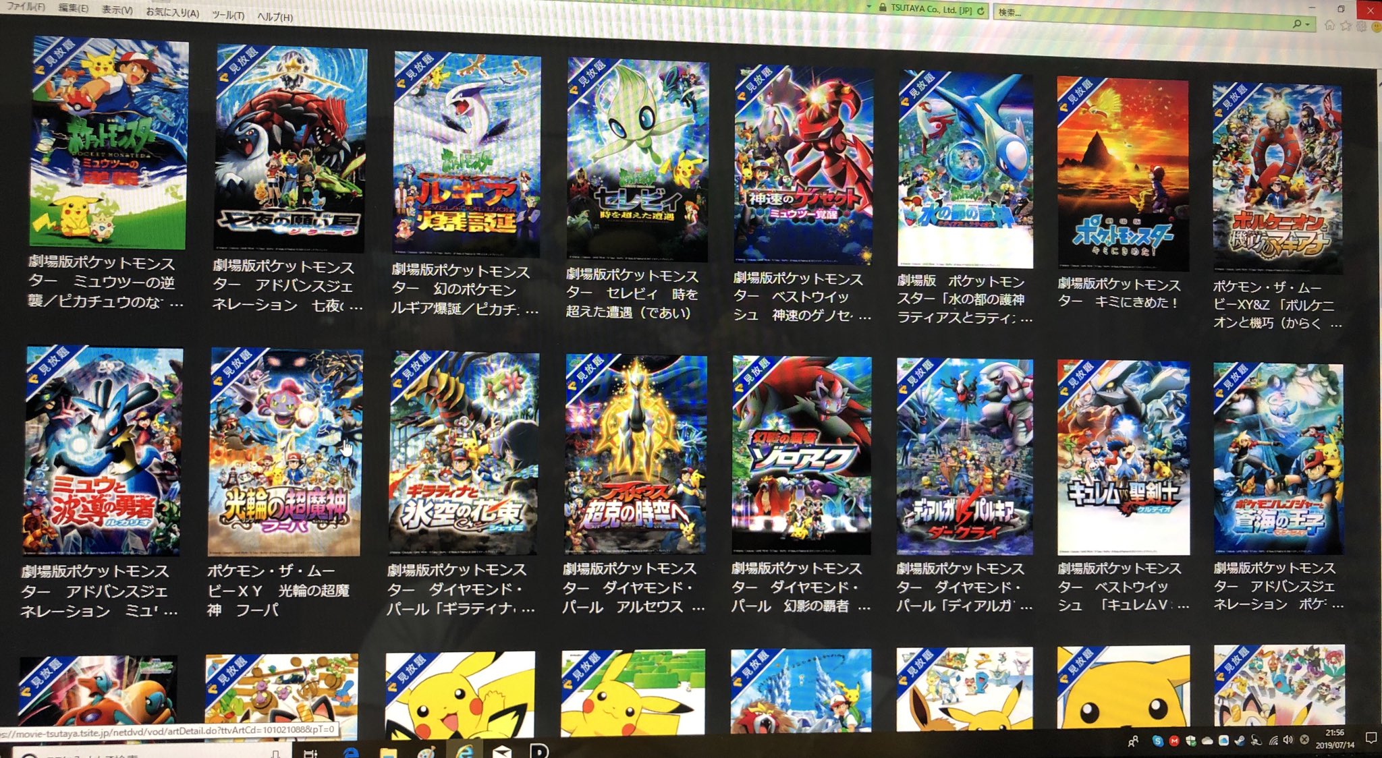Screen dimensions: 1382x758
Task: Open File Explorer folder icon in taskbar
Action: [x=388, y=753]
